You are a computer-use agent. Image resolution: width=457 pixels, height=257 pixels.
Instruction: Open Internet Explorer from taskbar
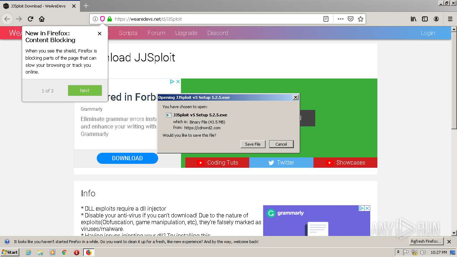[29, 252]
